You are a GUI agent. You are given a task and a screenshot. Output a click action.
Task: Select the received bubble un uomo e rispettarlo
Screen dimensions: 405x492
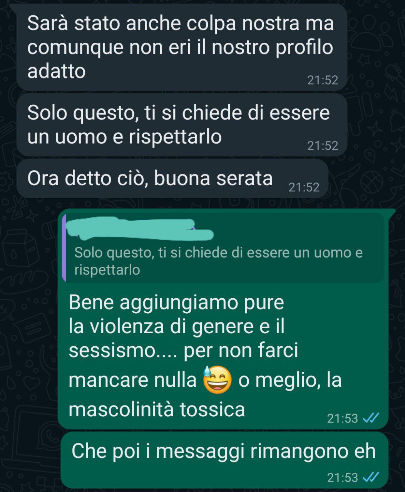pos(182,125)
